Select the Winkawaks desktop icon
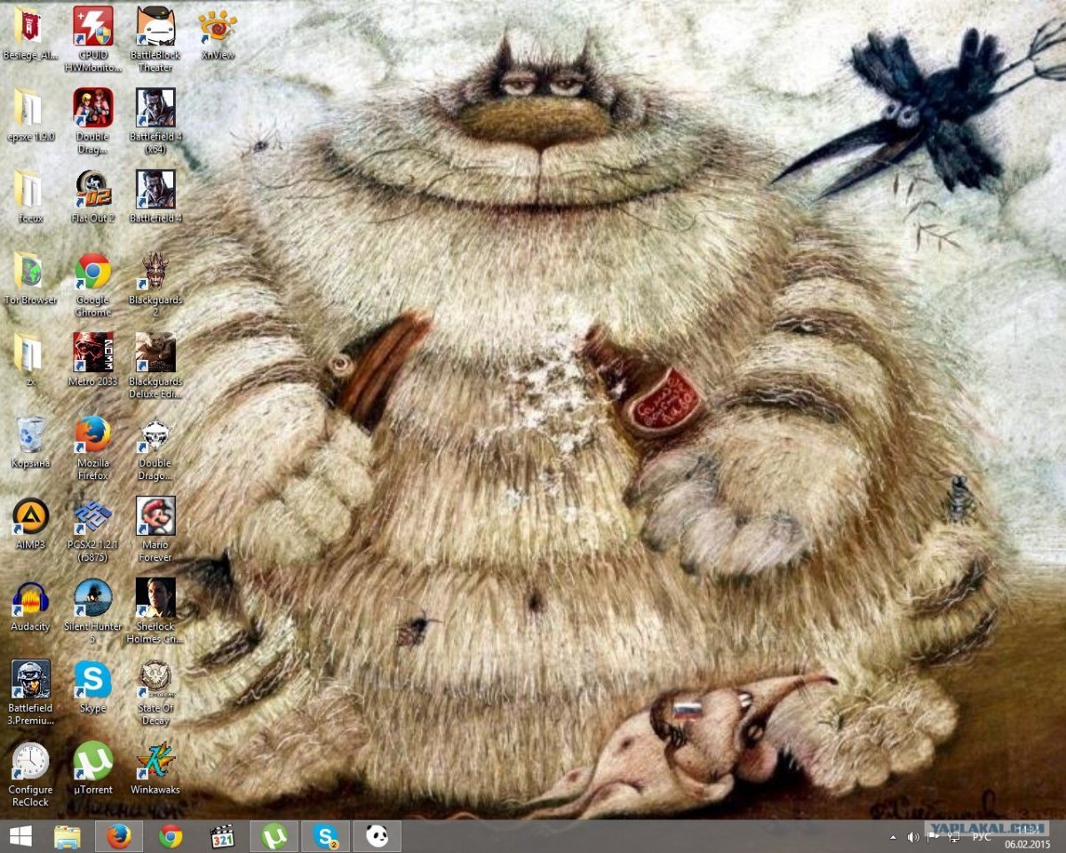The height and width of the screenshot is (853, 1066). coord(155,761)
